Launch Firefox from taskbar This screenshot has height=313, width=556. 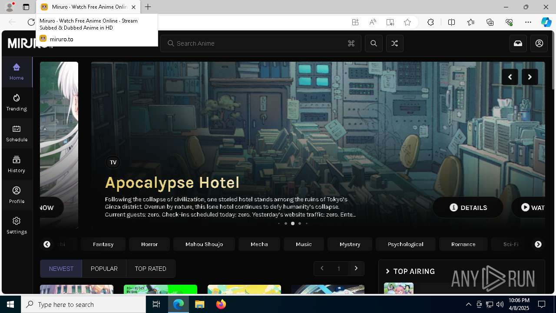(x=221, y=304)
